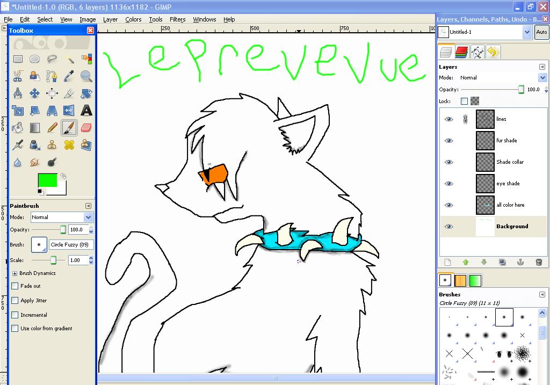Switch to the Undo History tab
The width and height of the screenshot is (550, 385).
[x=493, y=52]
